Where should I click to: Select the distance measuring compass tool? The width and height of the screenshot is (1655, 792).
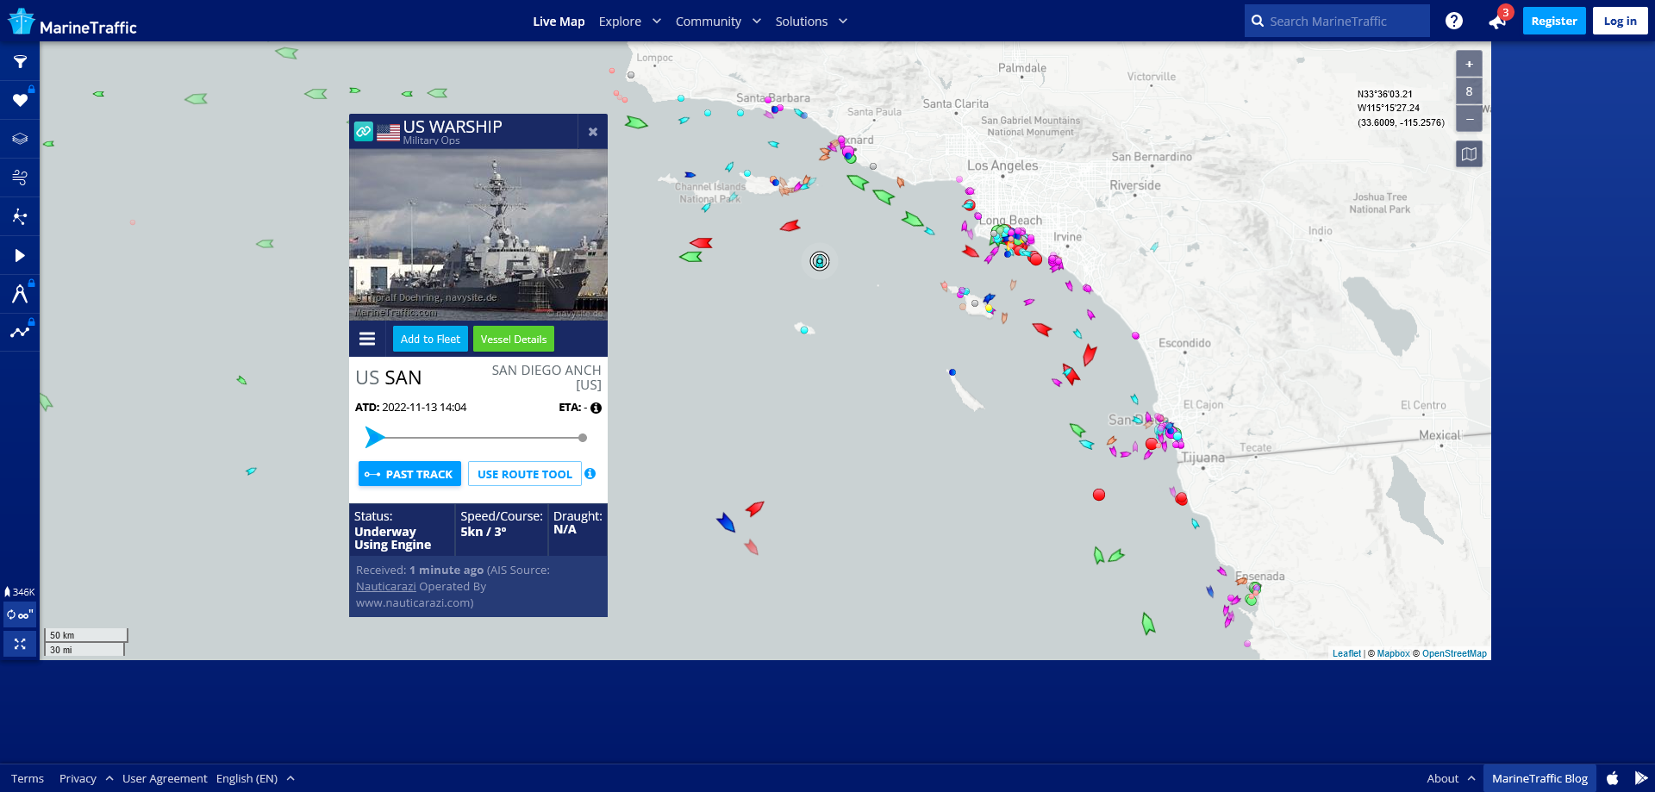(20, 294)
